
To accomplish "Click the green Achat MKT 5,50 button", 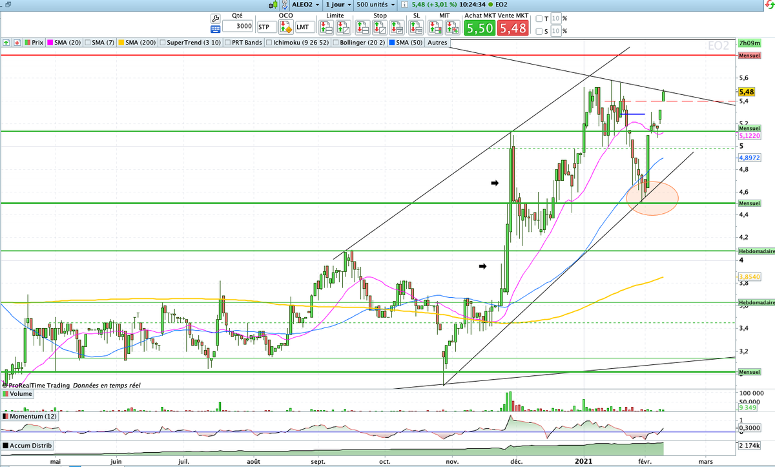I will (x=480, y=28).
